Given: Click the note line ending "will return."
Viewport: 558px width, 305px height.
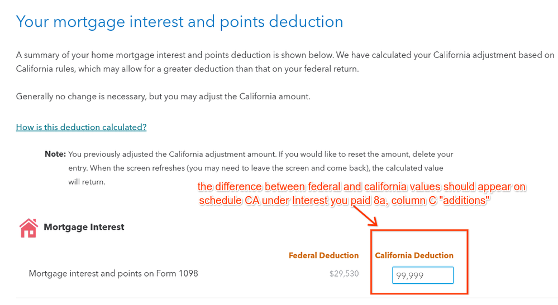Looking at the screenshot, I should coord(87,182).
